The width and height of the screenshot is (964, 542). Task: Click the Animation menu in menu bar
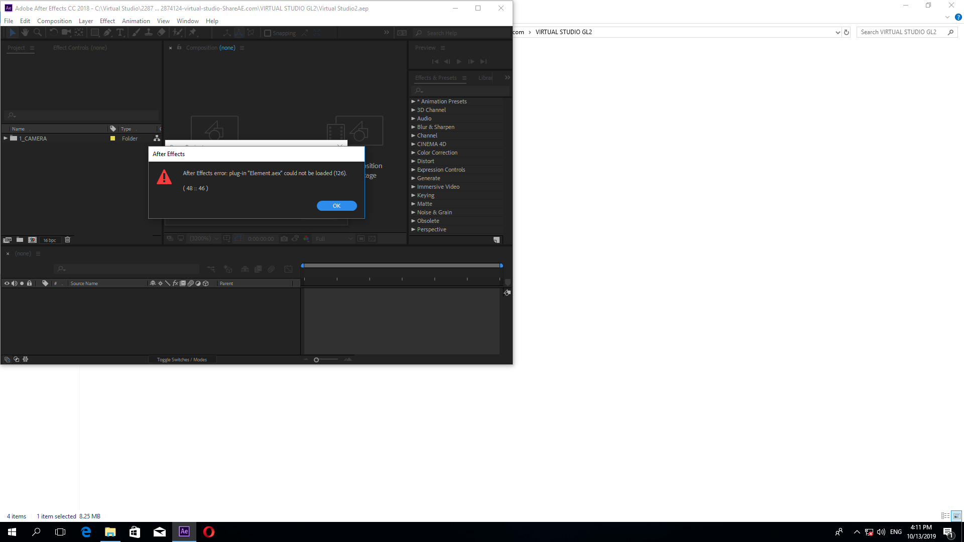tap(137, 21)
